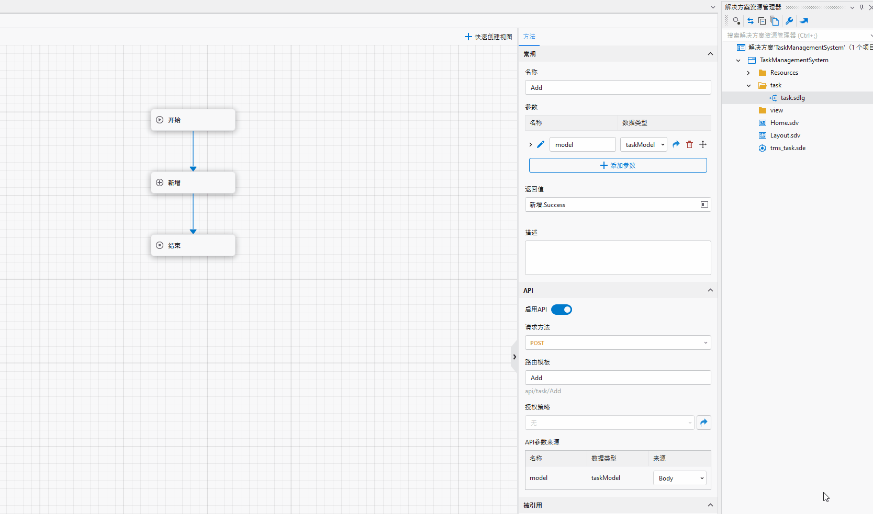The width and height of the screenshot is (873, 514).
Task: Click the blue jump arrow beside taskModel
Action: tap(676, 144)
